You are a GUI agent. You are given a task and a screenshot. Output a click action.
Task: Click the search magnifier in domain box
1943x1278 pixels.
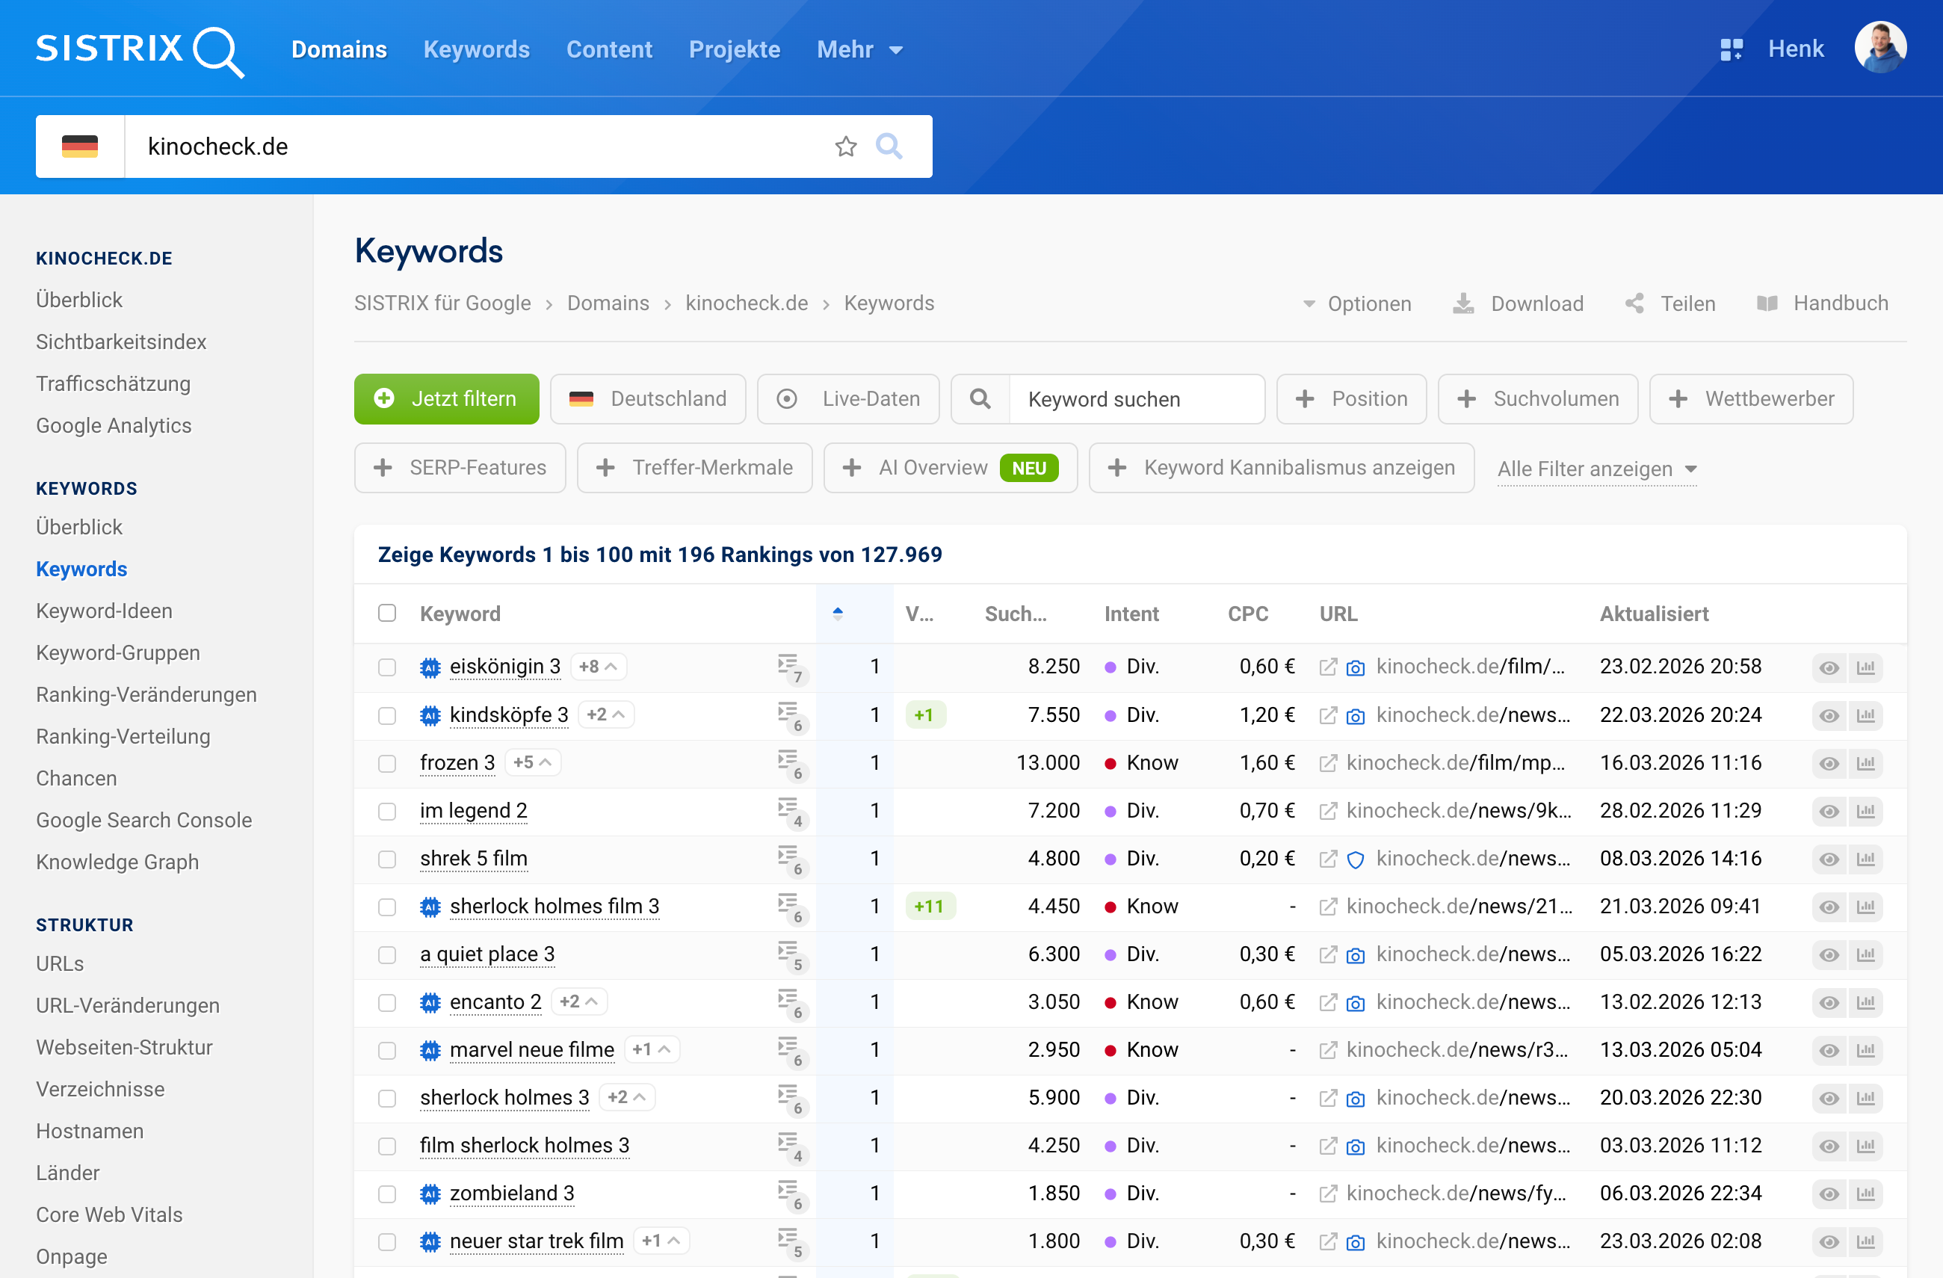click(889, 146)
